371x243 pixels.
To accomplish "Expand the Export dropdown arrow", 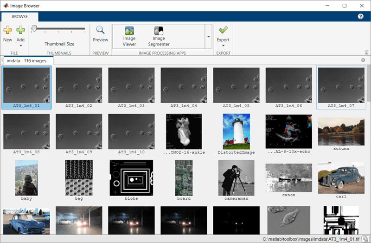I will coord(223,46).
